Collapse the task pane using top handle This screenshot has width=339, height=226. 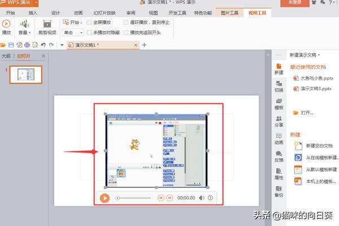[x=279, y=55]
